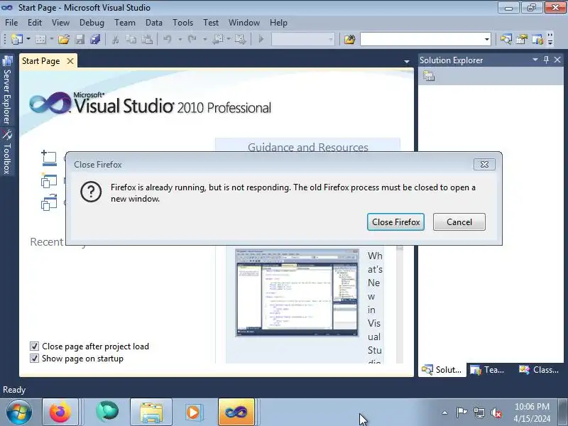This screenshot has height=426, width=568.
Task: Click the Navigate Forward toolbar icon
Action: (240, 39)
